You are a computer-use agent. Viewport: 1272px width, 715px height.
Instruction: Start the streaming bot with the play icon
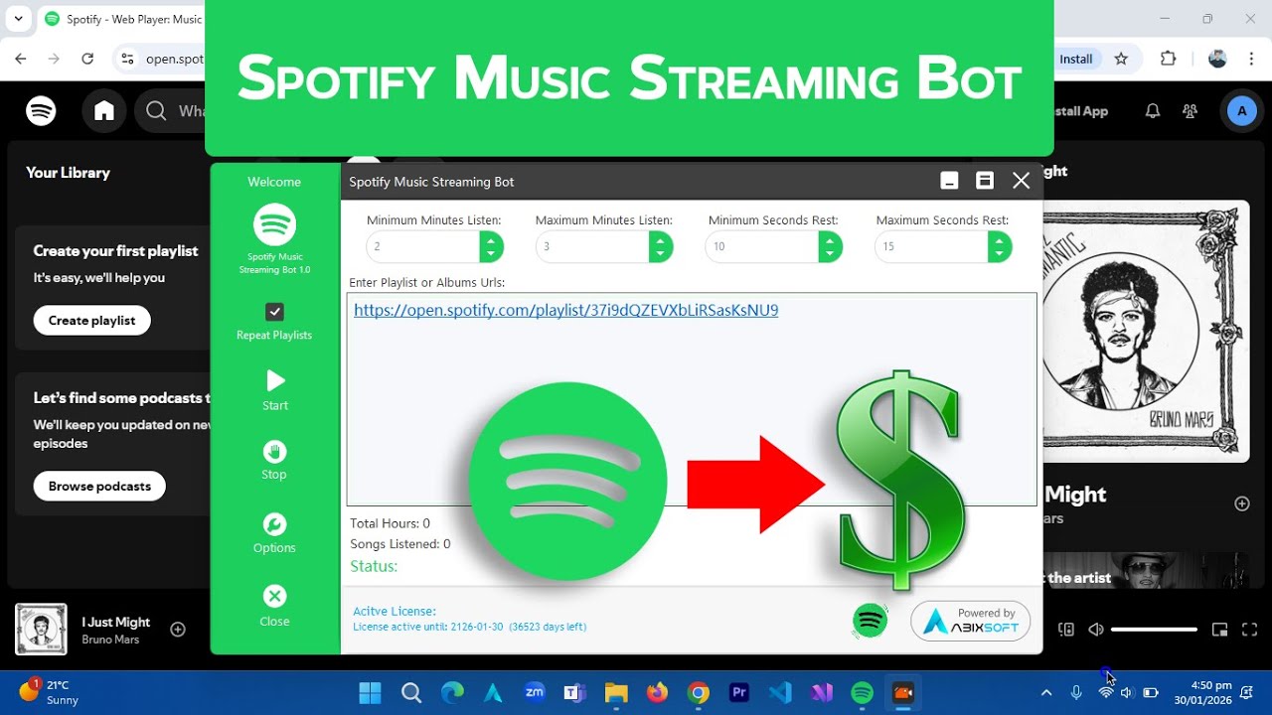coord(275,380)
